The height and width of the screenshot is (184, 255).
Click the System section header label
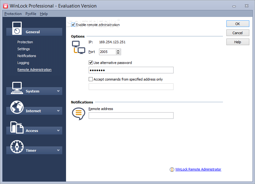[32, 91]
